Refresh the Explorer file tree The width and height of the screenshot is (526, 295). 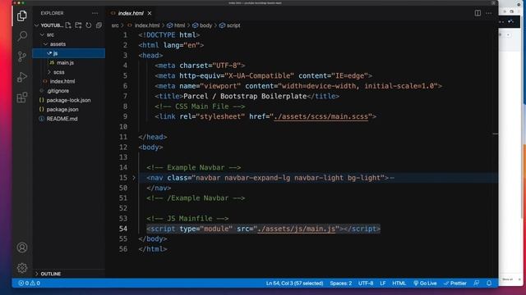tap(89, 25)
